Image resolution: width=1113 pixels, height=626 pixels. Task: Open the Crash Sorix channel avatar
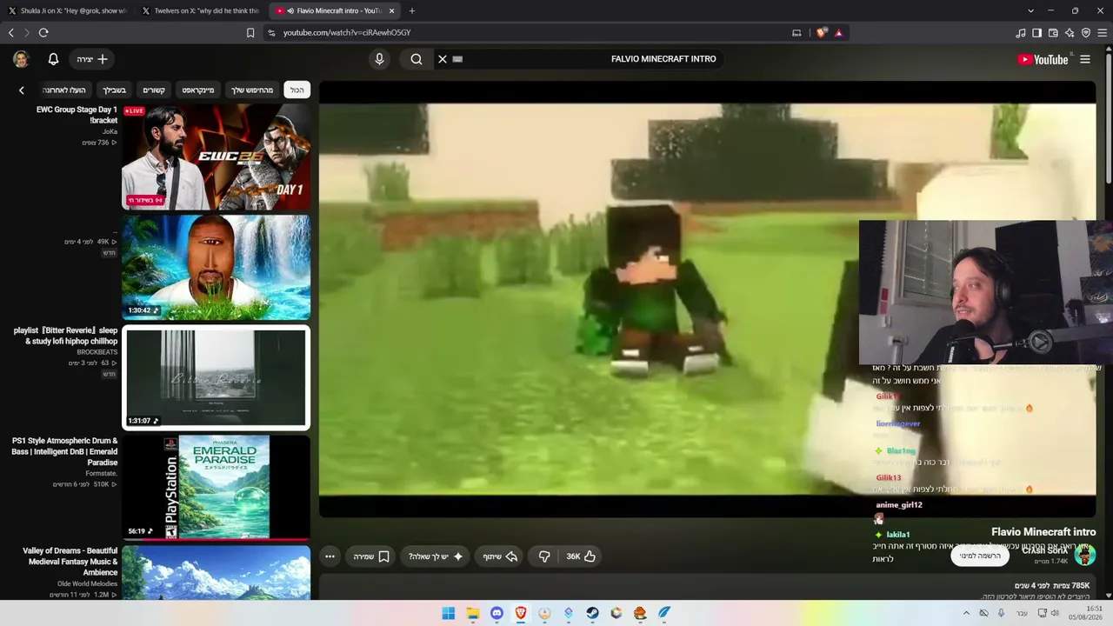[x=1084, y=554]
